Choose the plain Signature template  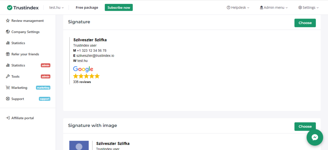(x=305, y=23)
